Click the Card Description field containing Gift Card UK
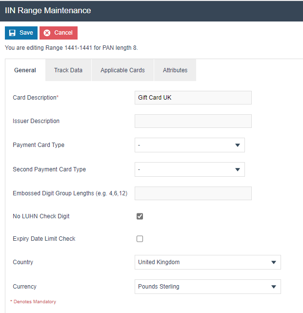Viewport: 303px width, 313px height. [193, 98]
